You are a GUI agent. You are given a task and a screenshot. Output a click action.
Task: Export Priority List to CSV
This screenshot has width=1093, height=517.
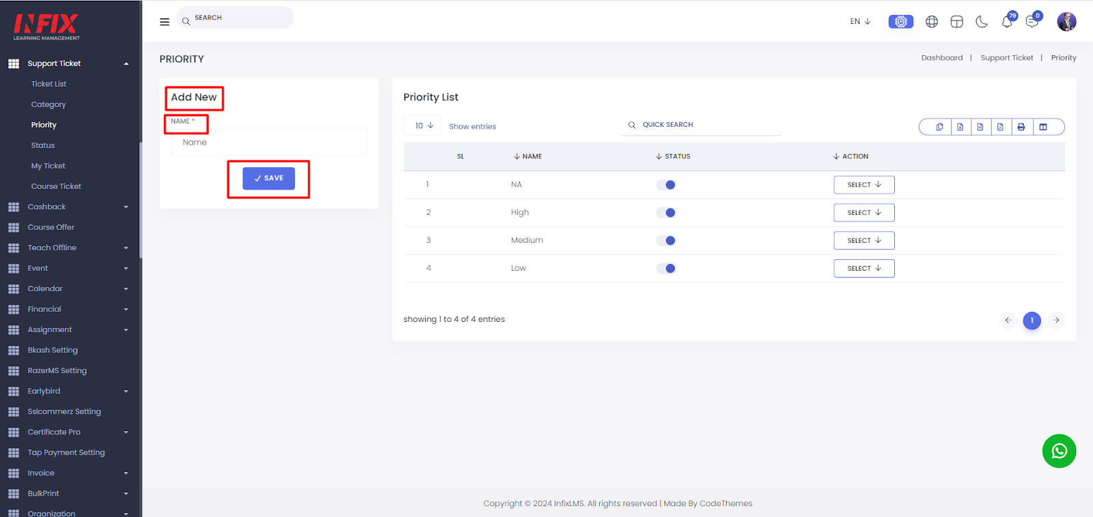[x=980, y=127]
